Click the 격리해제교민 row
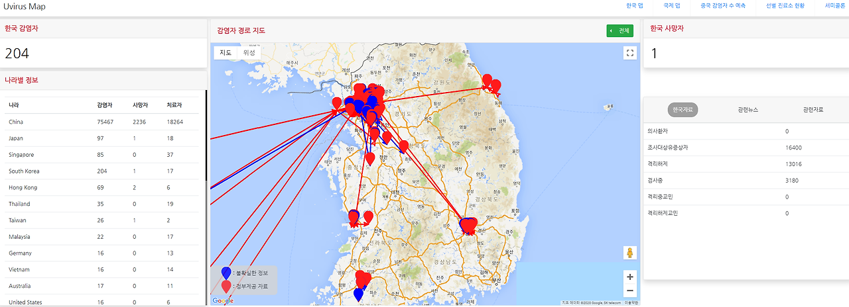 click(x=746, y=213)
